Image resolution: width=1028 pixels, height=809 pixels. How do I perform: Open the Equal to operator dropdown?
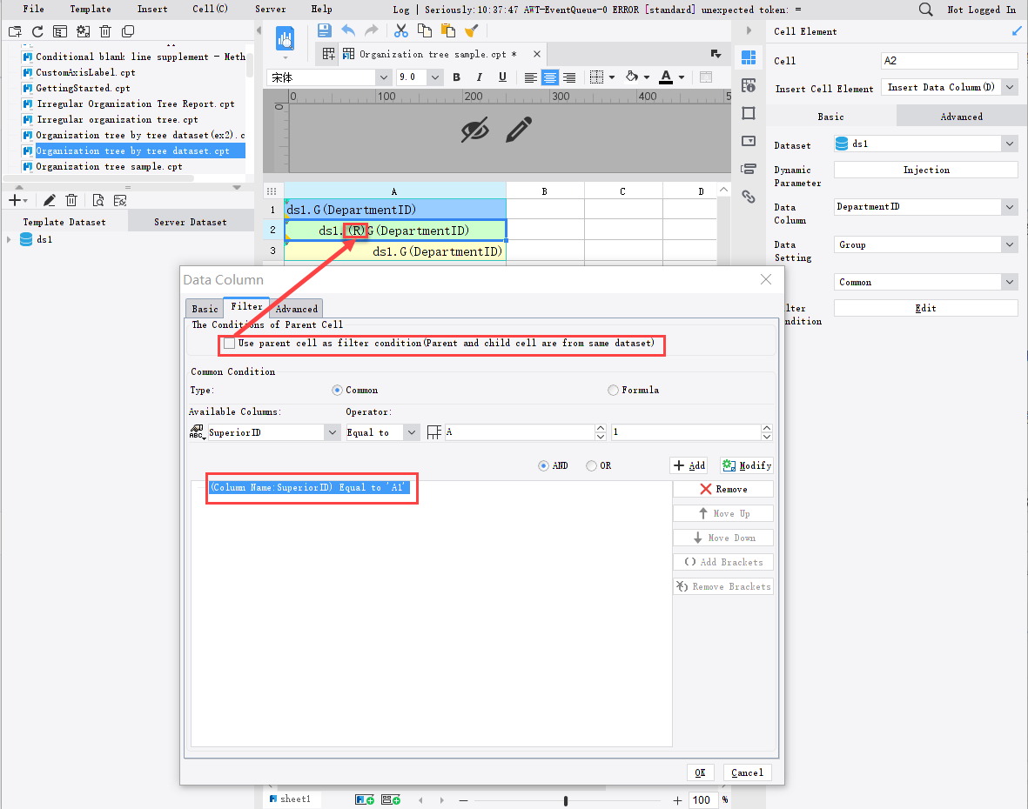pos(409,431)
